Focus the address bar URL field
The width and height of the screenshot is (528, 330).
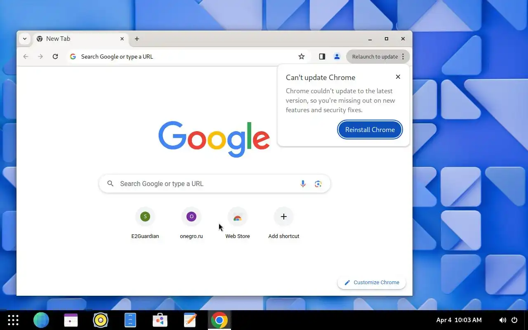pos(188,57)
